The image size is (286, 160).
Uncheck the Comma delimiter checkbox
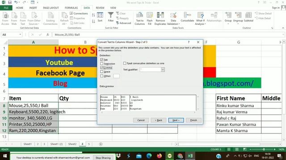coord(101,68)
